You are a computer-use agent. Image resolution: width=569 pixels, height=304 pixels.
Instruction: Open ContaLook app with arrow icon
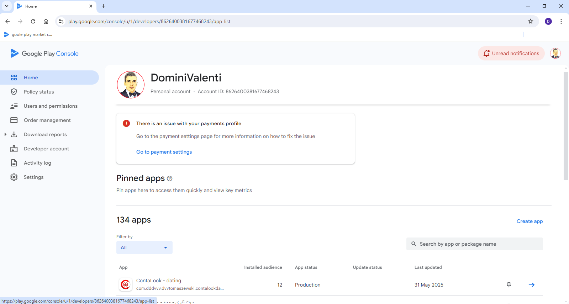(x=531, y=285)
